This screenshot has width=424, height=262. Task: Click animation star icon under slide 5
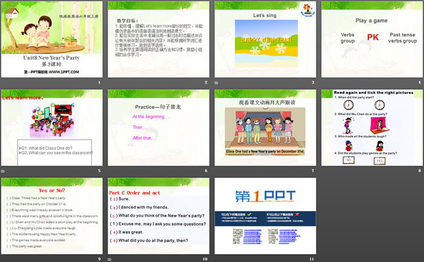pos(2,171)
